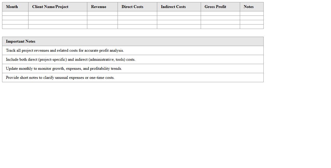Select the 'Update monthly' note line
This screenshot has height=168, width=331.
pyautogui.click(x=64, y=68)
